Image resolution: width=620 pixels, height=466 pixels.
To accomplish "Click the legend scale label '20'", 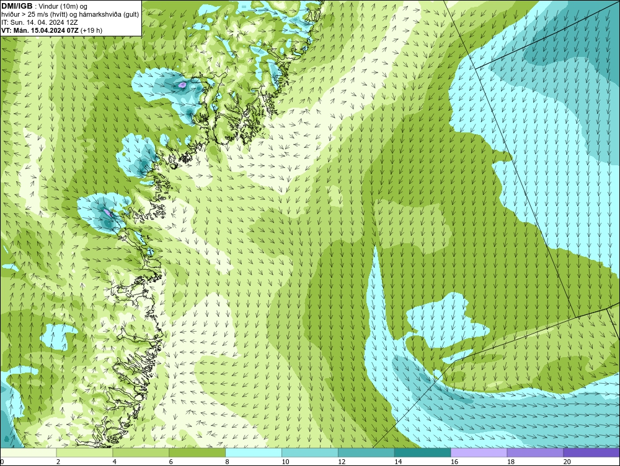I will [x=567, y=462].
